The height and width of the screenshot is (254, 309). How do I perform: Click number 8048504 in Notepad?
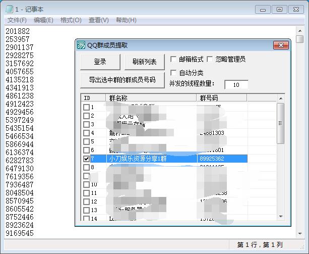click(x=20, y=193)
